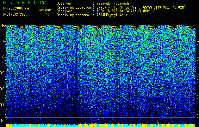This screenshot has width=199, height=127.
Task: Click the 0.9 kHz axis label
Action: click(x=3, y=73)
